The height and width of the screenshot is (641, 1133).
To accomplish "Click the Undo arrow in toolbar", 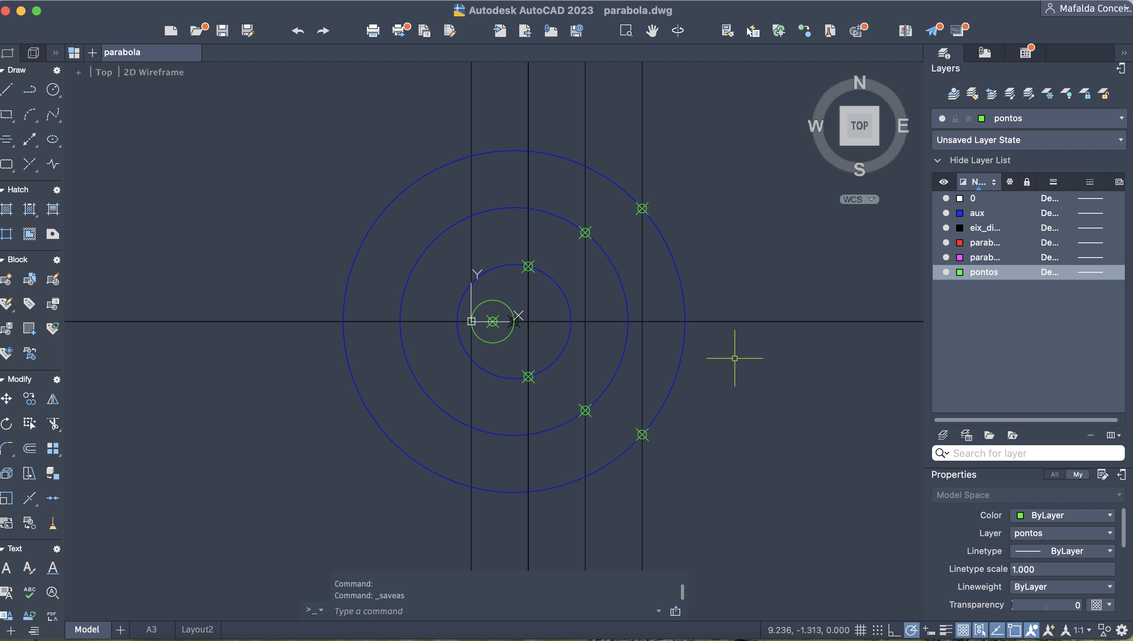I will [298, 31].
